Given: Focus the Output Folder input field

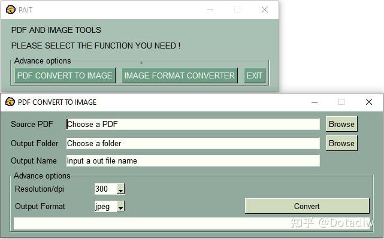Looking at the screenshot, I should click(193, 143).
